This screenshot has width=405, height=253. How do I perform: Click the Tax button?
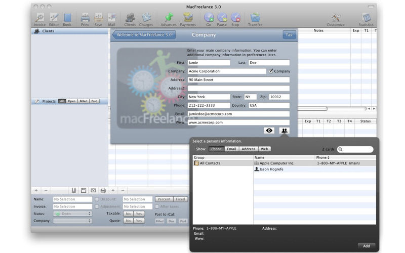(289, 34)
